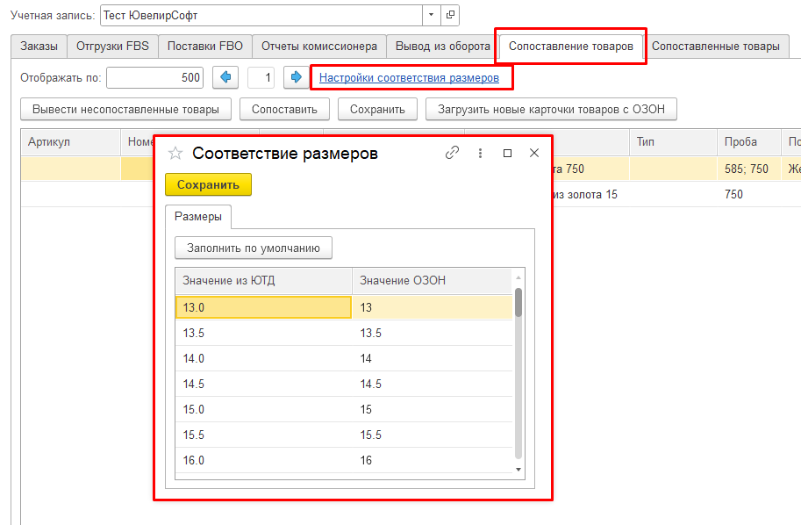Open the Поставки FBO tab
This screenshot has height=525, width=801.
(x=204, y=46)
